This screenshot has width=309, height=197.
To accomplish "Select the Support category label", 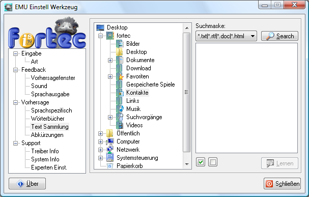I will (31, 143).
